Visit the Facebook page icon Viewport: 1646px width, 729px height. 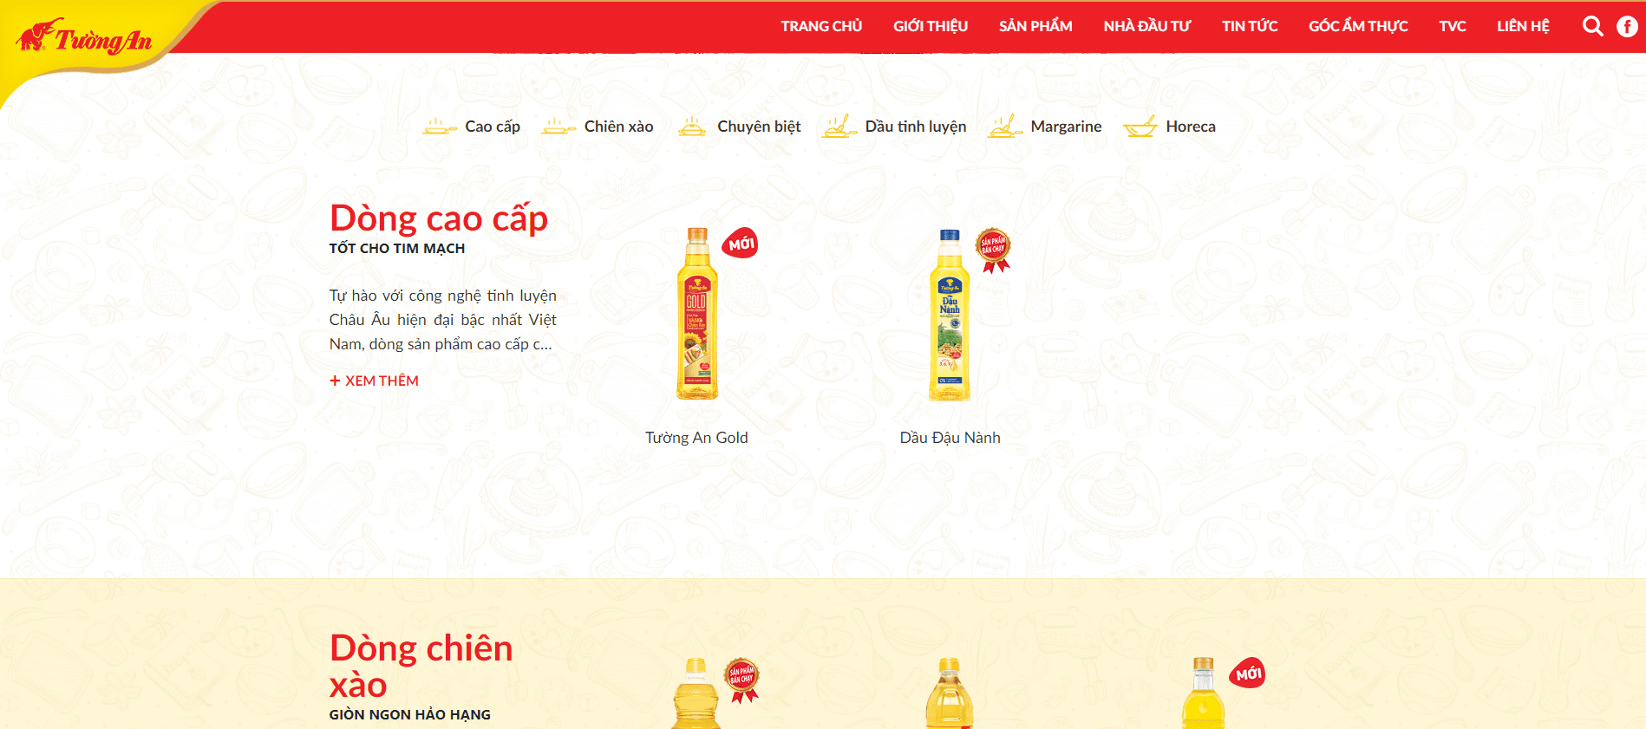pyautogui.click(x=1627, y=27)
